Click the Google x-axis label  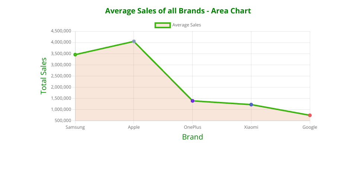[x=310, y=127]
